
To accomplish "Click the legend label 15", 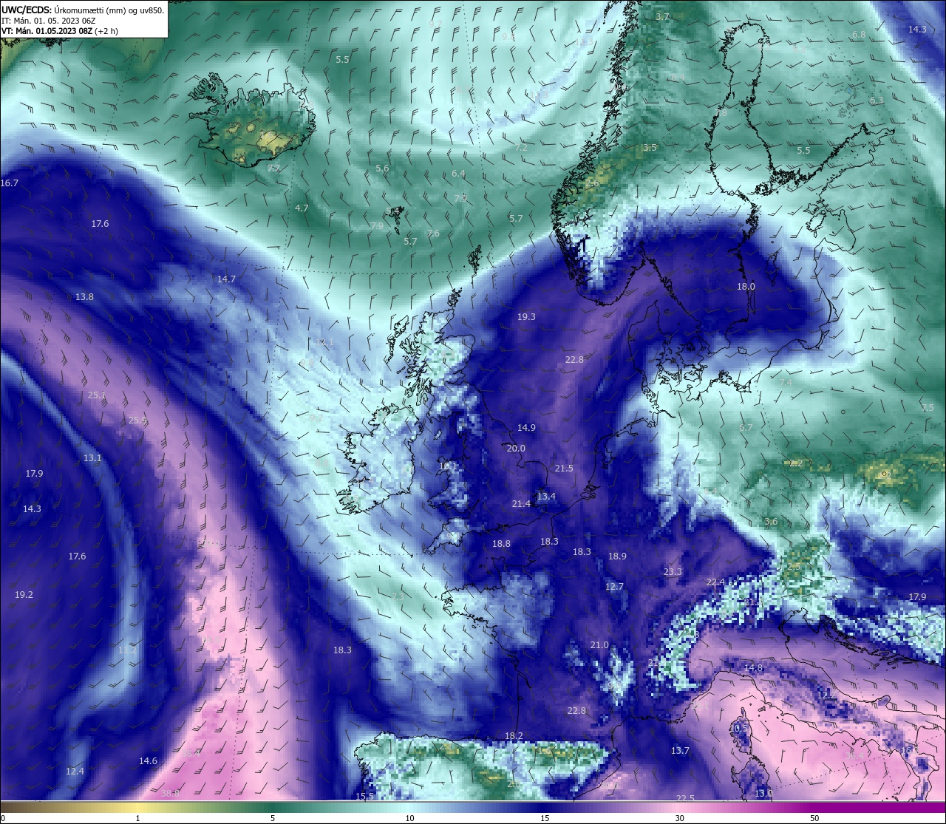I will click(545, 818).
